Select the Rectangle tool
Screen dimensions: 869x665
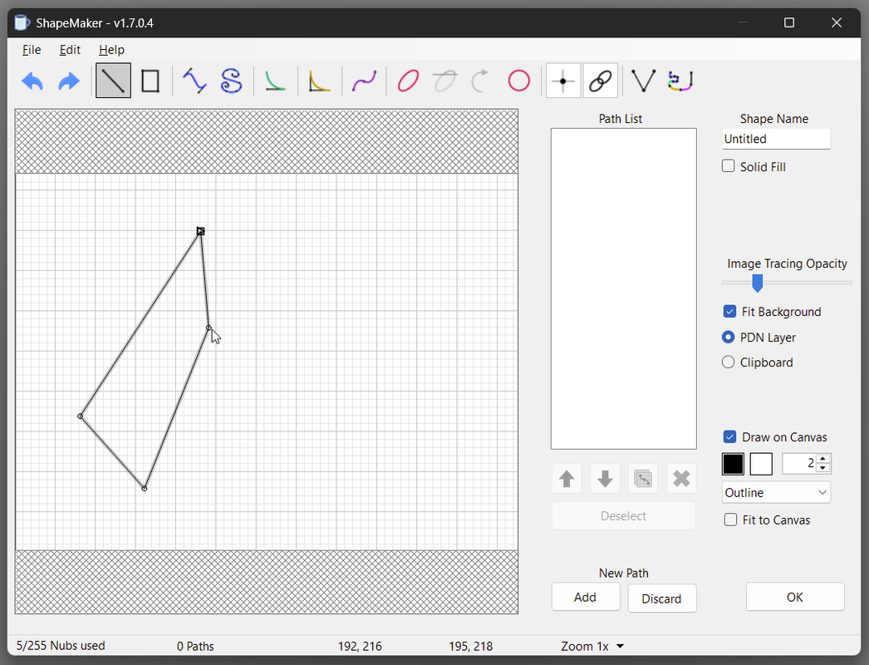[150, 81]
